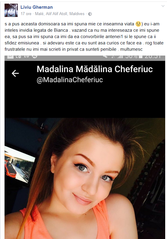The height and width of the screenshot is (239, 167).
Task: Click the signal bars icon in status bar
Action: point(120,57)
